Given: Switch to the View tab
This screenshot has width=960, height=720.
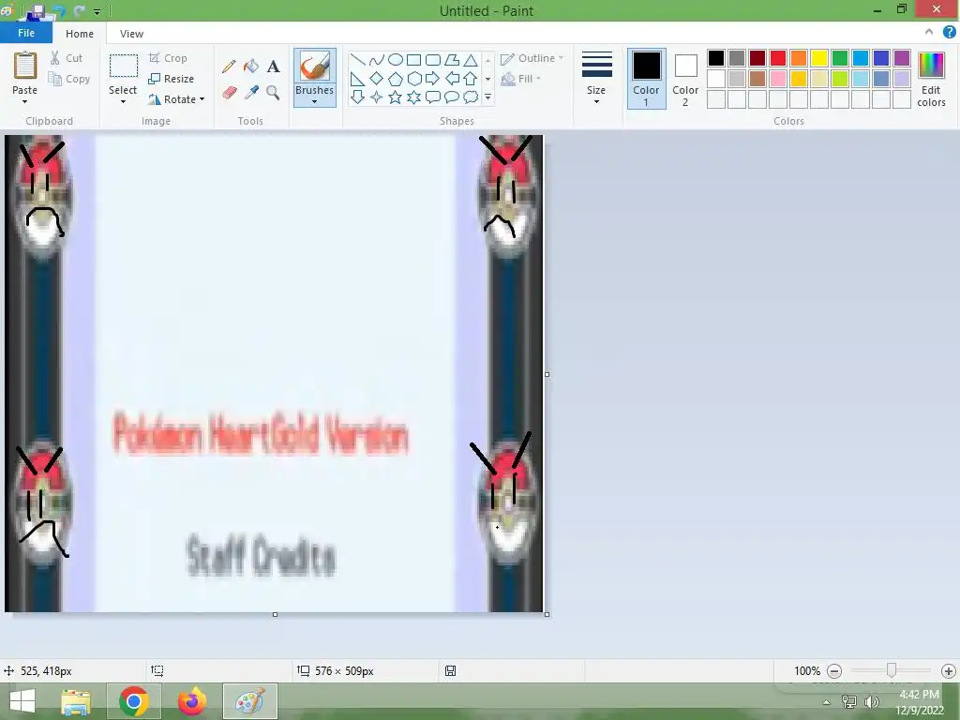Looking at the screenshot, I should [131, 34].
